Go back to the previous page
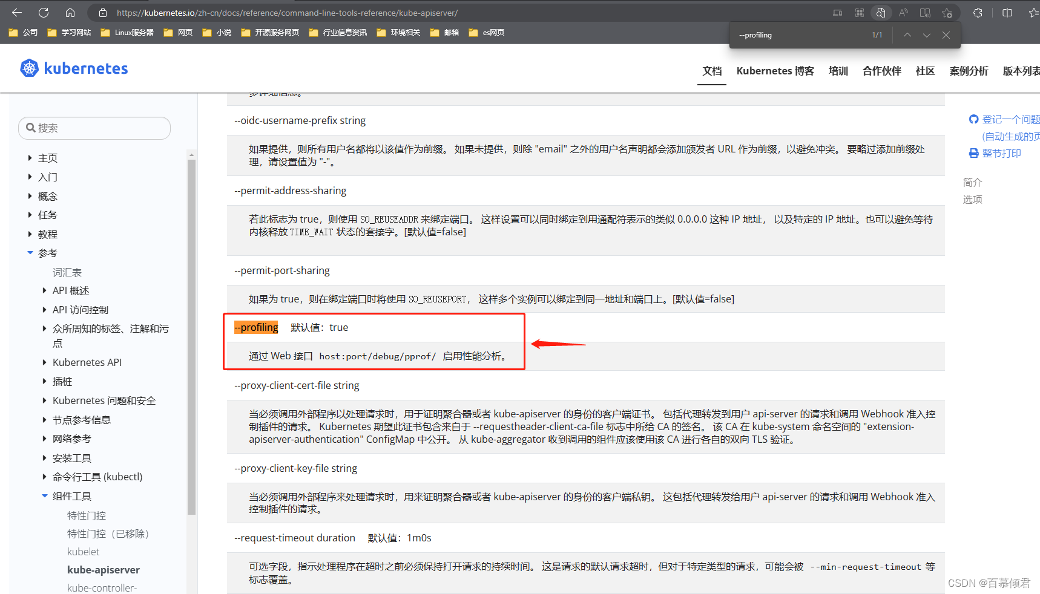Viewport: 1040px width, 594px height. point(17,13)
